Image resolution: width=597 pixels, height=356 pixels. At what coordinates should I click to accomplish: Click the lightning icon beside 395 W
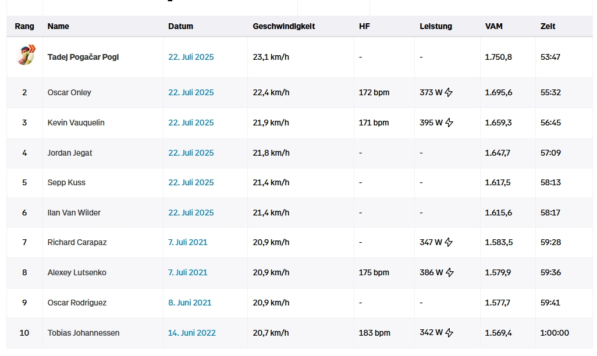point(449,123)
